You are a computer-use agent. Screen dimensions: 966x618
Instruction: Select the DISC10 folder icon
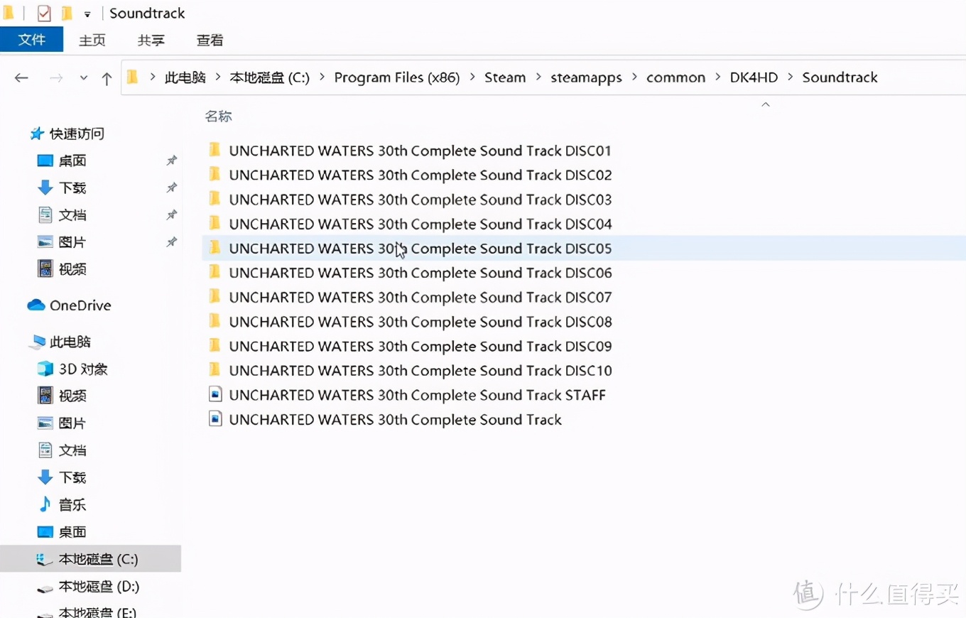click(215, 369)
